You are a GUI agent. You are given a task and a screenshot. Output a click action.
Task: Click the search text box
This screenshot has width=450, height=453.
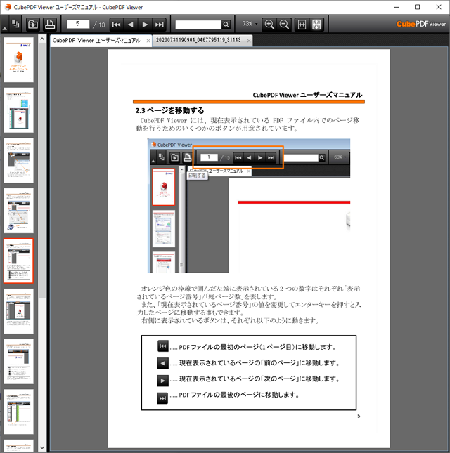(198, 24)
